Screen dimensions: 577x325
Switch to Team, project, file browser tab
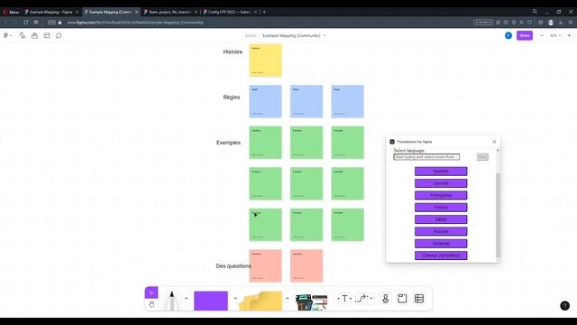pyautogui.click(x=170, y=12)
